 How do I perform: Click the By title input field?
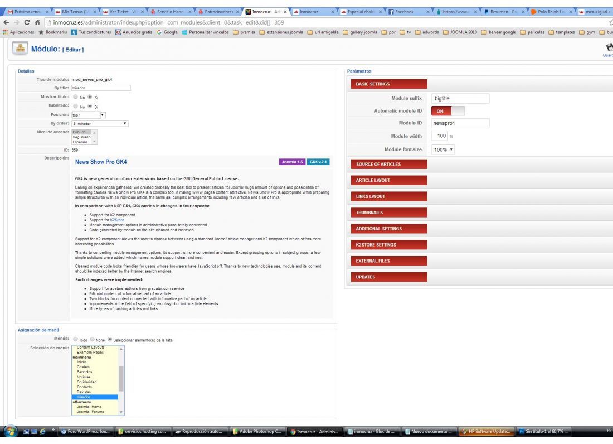tap(100, 88)
